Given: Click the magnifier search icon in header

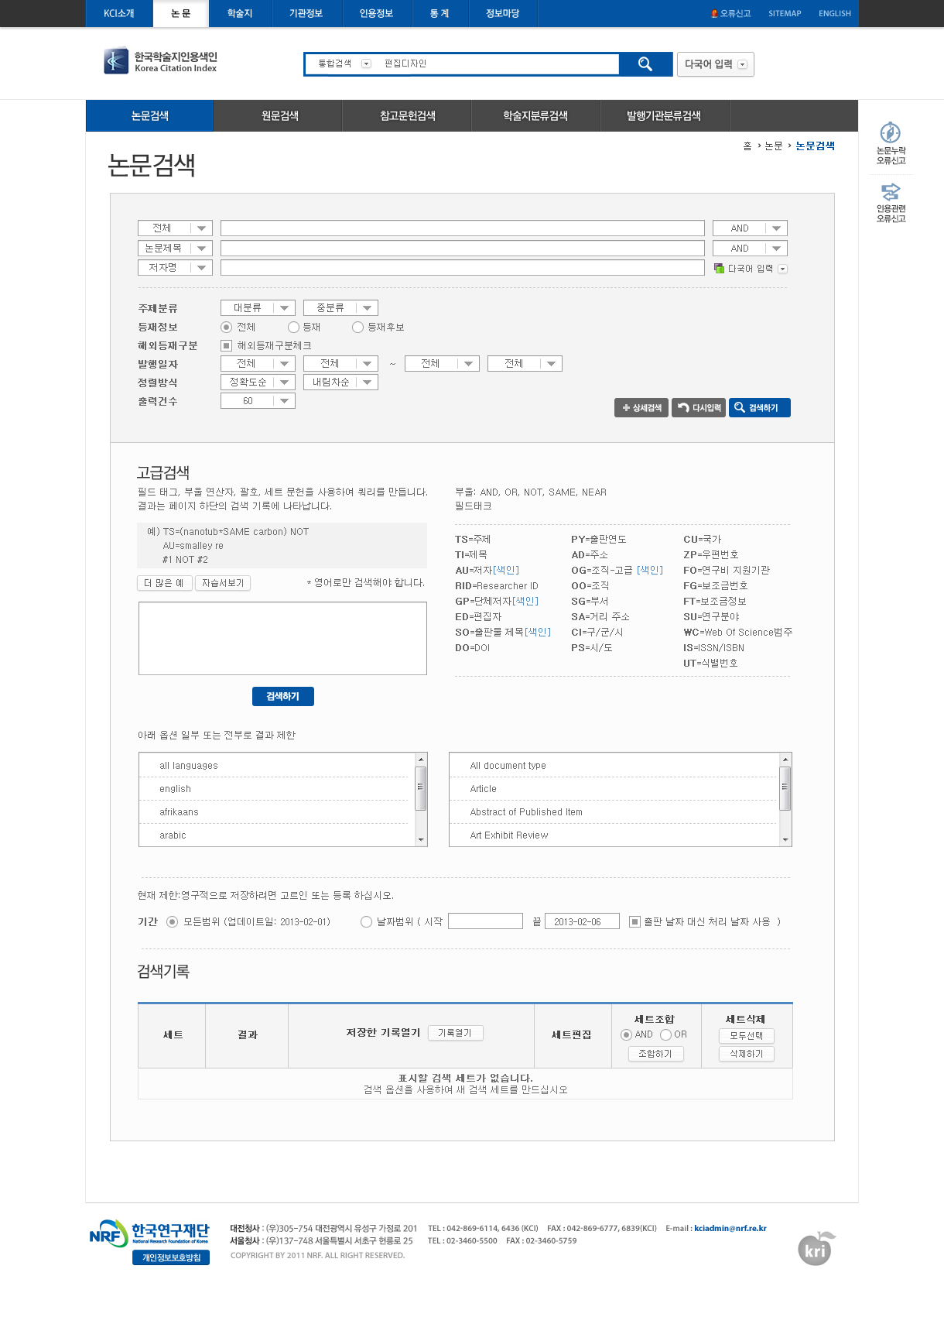Looking at the screenshot, I should (x=645, y=64).
